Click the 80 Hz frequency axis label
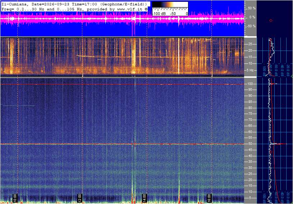The width and height of the screenshot is (293, 204). coord(250,108)
